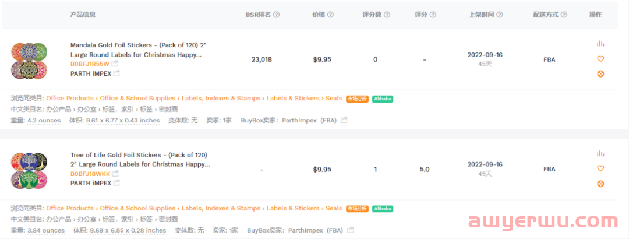Show help for 上架时间 column
Image resolution: width=629 pixels, height=239 pixels.
(500, 15)
